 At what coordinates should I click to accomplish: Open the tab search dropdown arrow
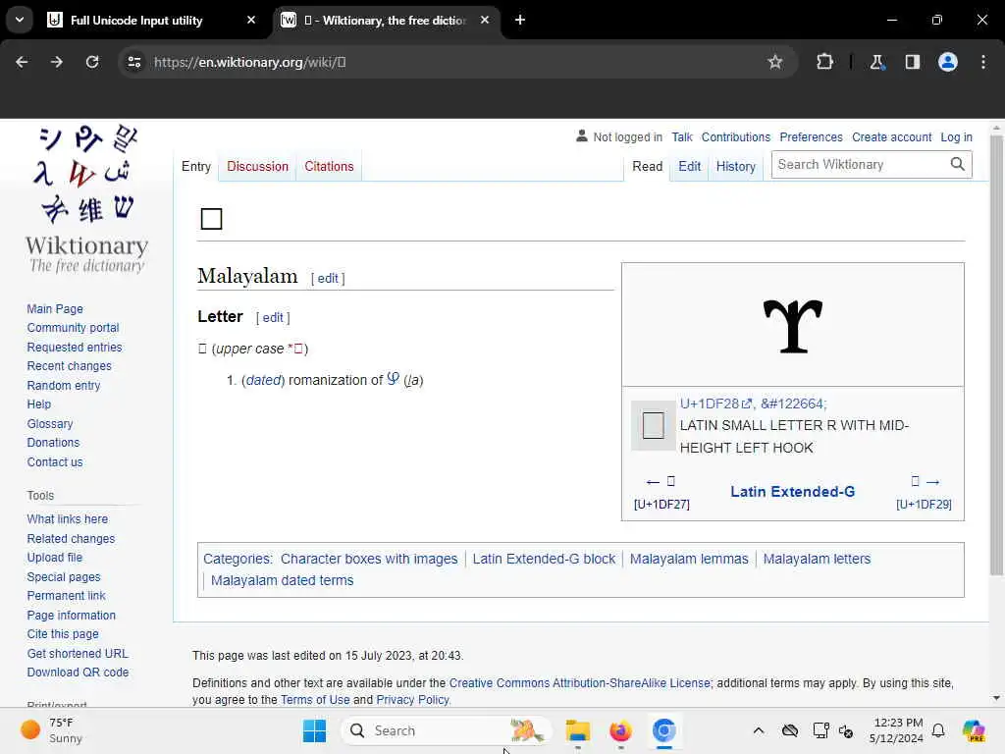tap(20, 20)
